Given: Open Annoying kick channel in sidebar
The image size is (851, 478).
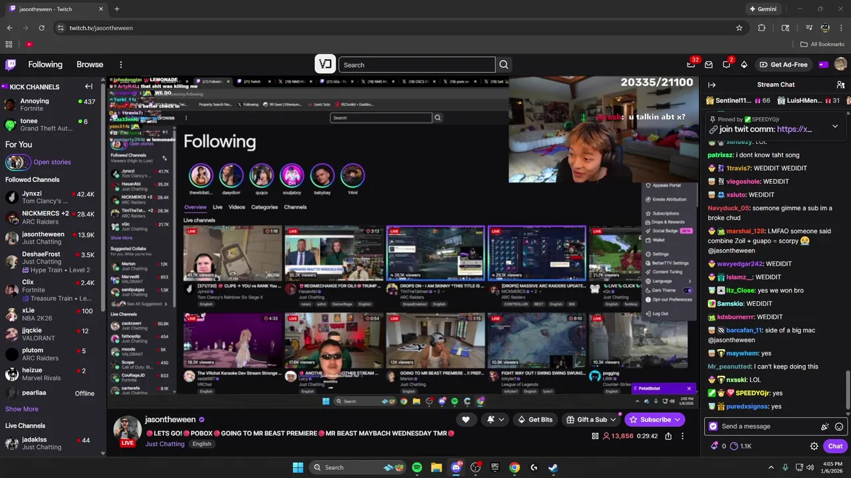Looking at the screenshot, I should click(50, 104).
